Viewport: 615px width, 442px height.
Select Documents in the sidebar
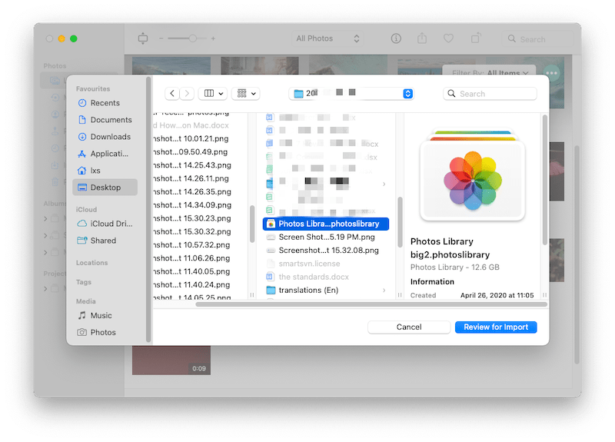tap(105, 120)
